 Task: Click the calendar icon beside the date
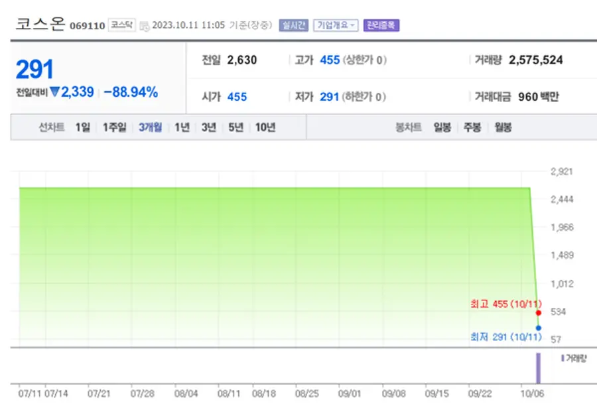pyautogui.click(x=145, y=26)
